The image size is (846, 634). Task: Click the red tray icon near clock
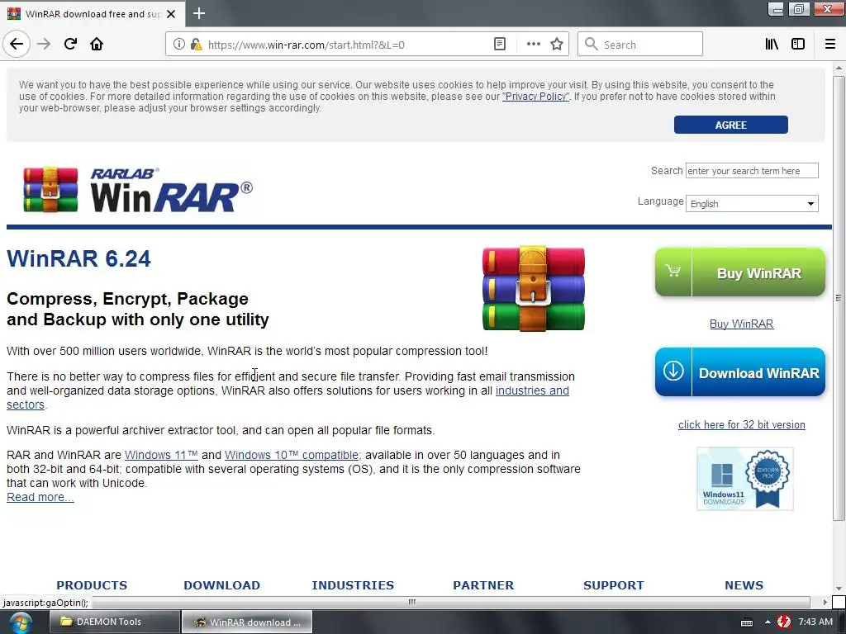click(784, 622)
